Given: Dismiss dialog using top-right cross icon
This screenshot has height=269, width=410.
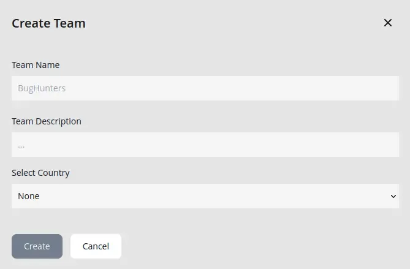Looking at the screenshot, I should click(388, 23).
